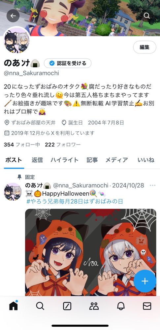Switch to the 返信 tab

pos(37,160)
